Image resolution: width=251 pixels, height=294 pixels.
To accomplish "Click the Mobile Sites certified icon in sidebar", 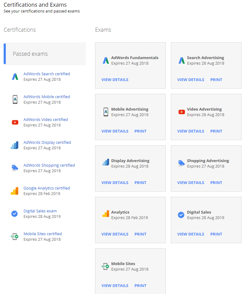I will pos(15,237).
